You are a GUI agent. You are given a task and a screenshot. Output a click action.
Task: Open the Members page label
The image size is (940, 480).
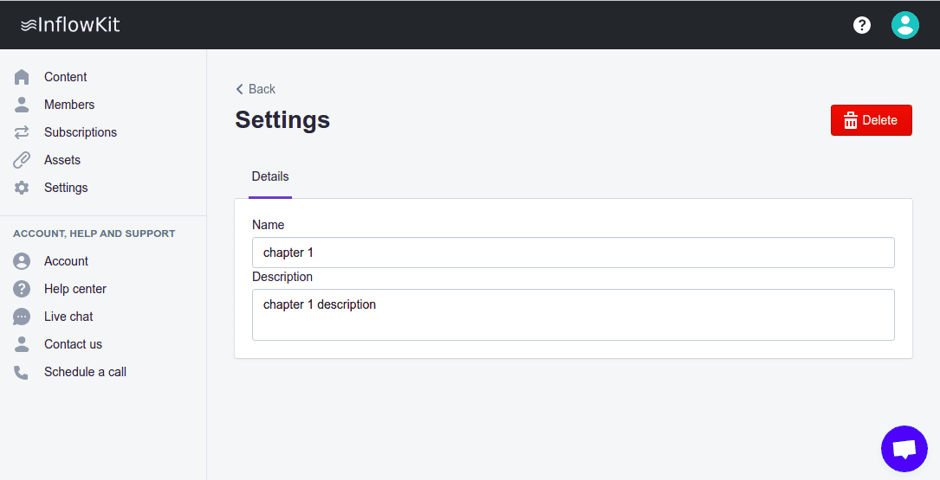69,105
